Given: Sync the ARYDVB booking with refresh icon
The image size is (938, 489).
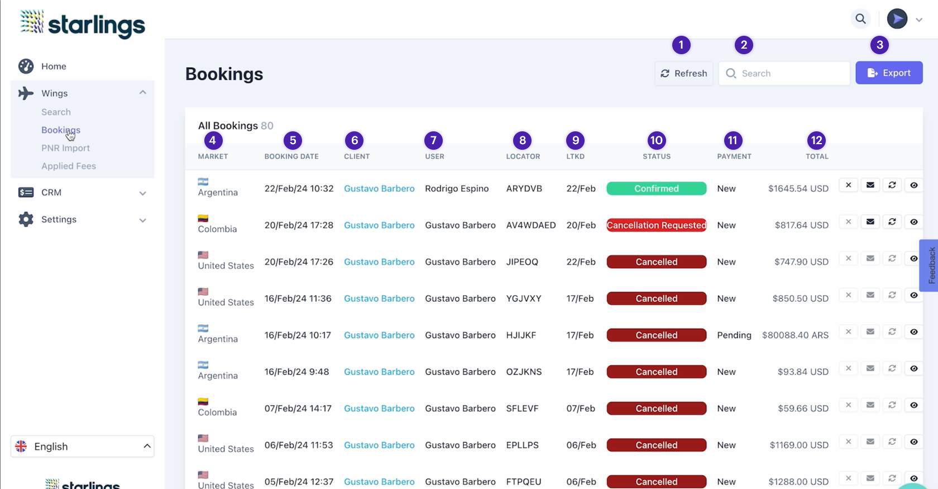Looking at the screenshot, I should tap(892, 186).
